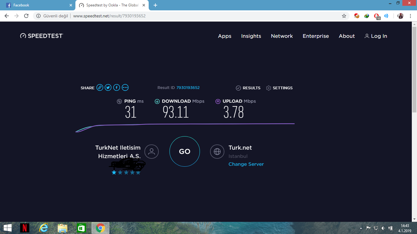This screenshot has width=417, height=234.
Task: Open Chrome profile avatar
Action: point(401,16)
